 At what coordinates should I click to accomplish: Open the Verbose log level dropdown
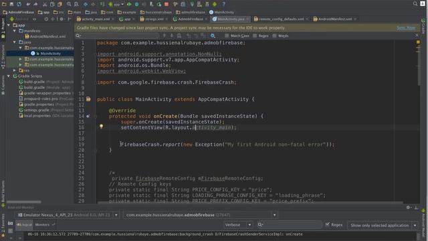[x=238, y=225]
